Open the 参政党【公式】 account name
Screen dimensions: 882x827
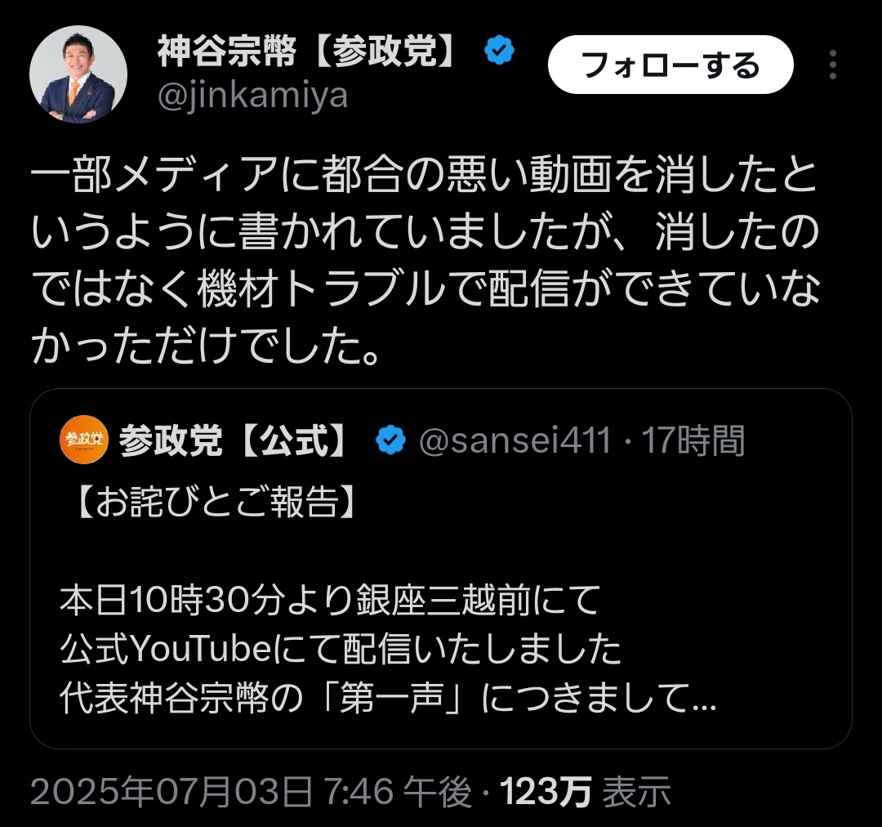coord(234,442)
